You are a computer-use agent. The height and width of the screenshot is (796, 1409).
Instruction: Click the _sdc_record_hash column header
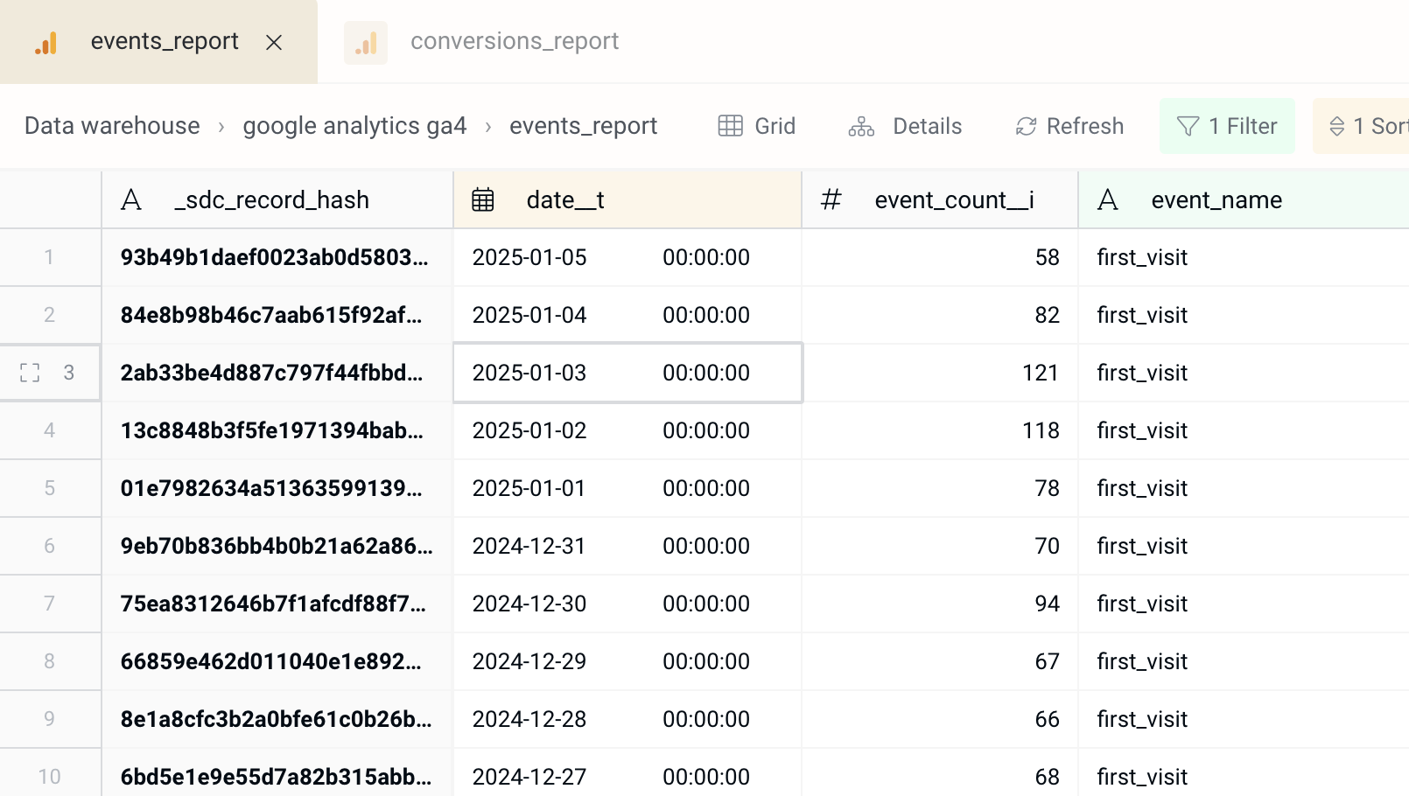[x=277, y=200]
